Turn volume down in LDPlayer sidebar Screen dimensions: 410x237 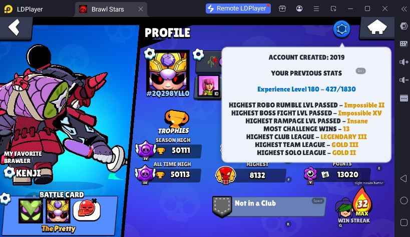coord(403,80)
